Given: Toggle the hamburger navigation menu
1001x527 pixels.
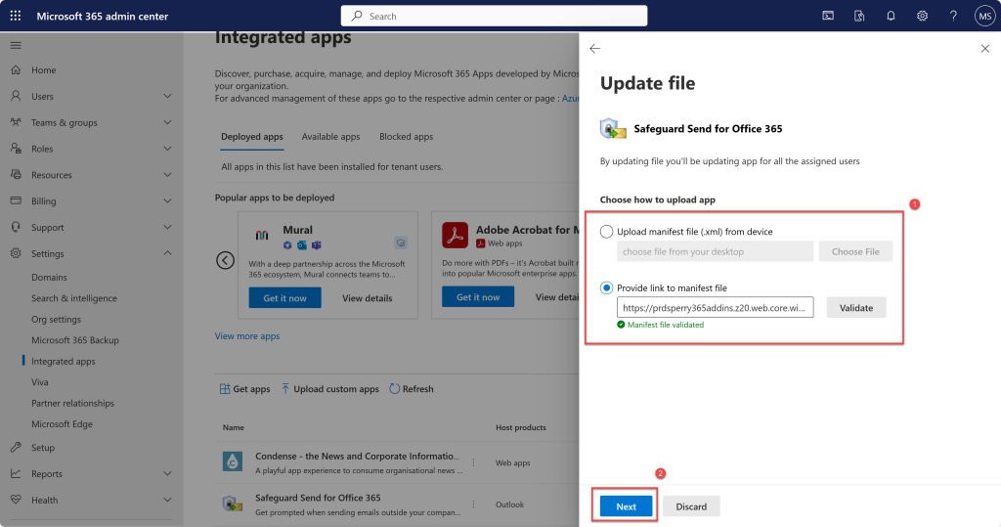Looking at the screenshot, I should coord(15,45).
